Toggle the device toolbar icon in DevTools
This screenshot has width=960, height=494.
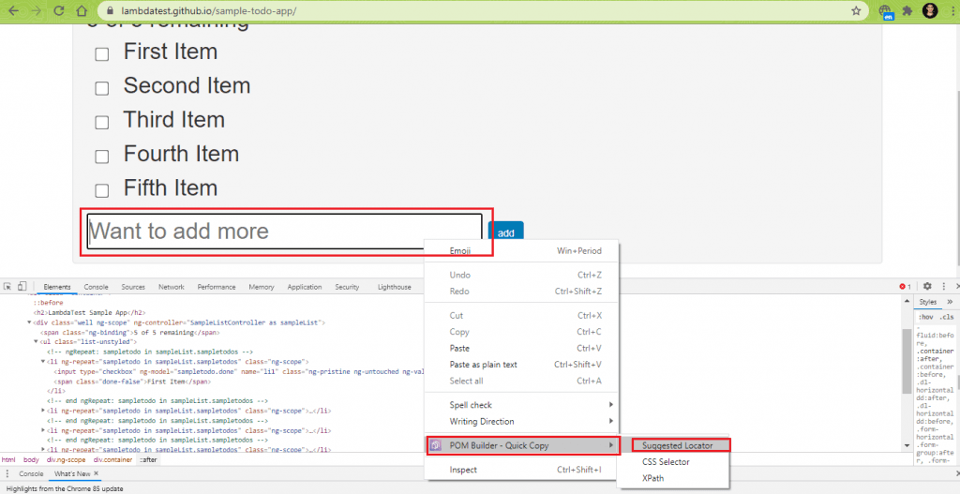22,287
